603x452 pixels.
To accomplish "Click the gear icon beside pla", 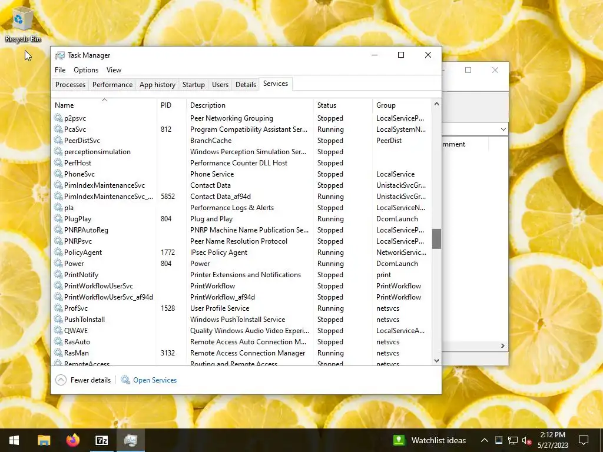I will (x=58, y=208).
